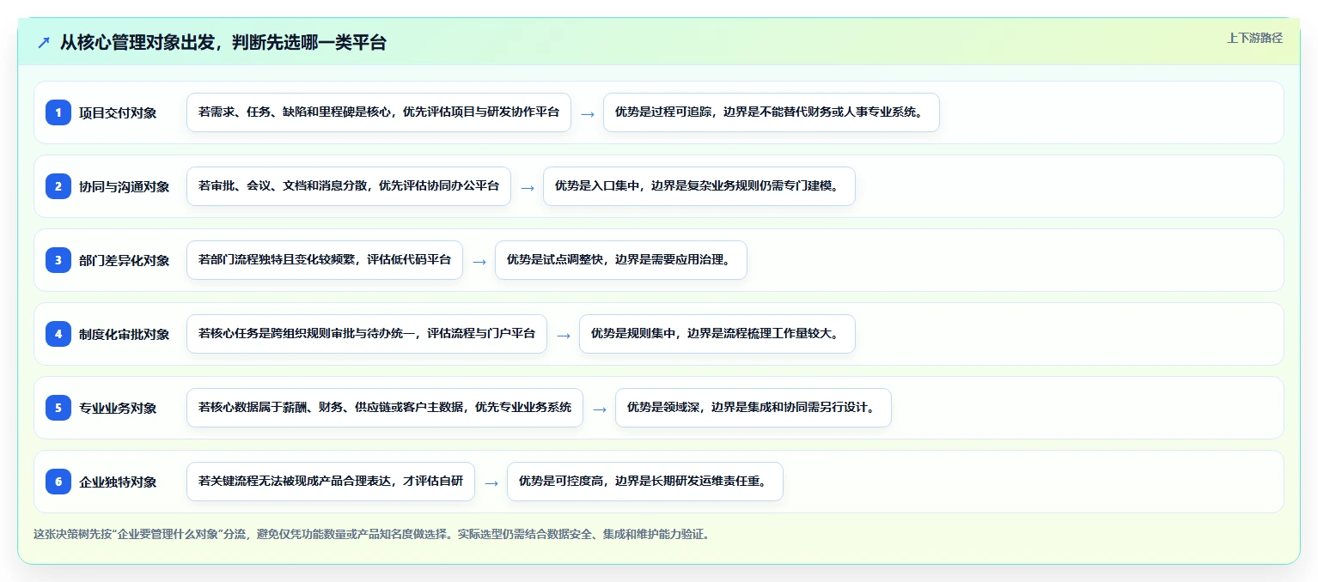Click the number 1 badge
Viewport: 1318px width, 582px height.
(x=58, y=112)
